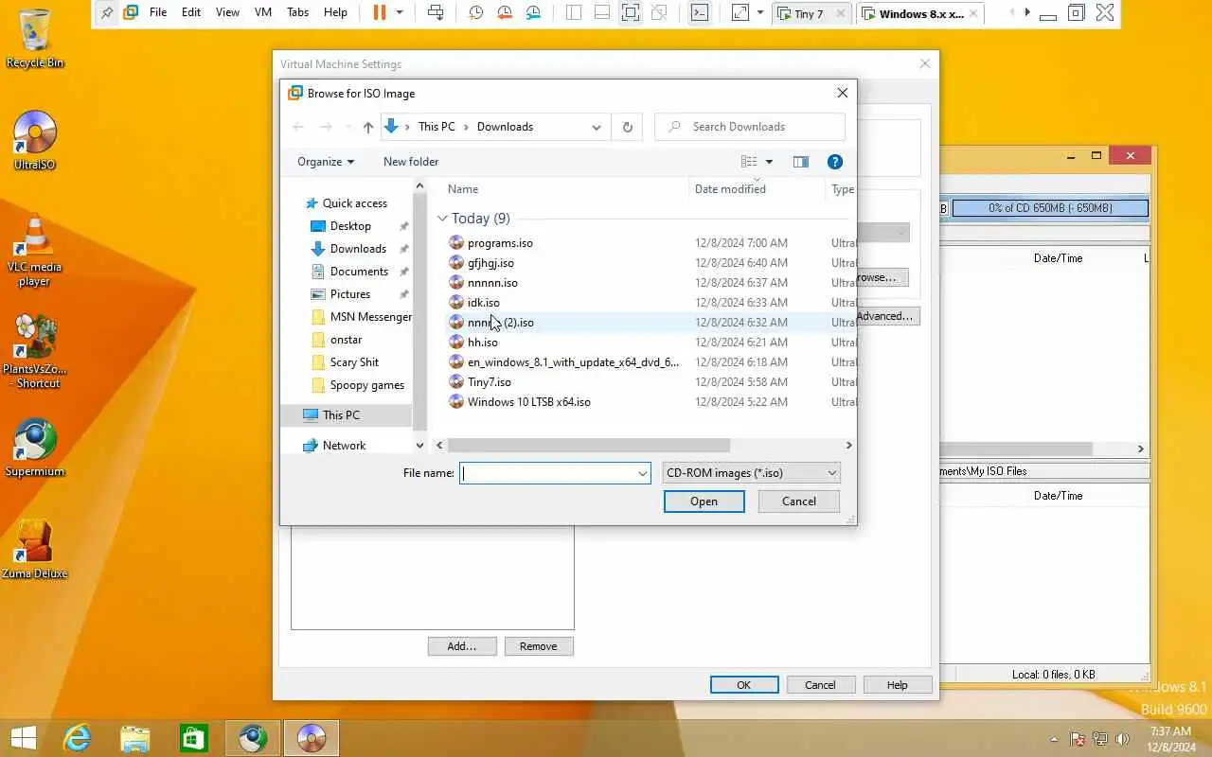Click the unity mode icon

(660, 12)
